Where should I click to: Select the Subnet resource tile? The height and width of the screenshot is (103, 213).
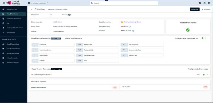53,61
